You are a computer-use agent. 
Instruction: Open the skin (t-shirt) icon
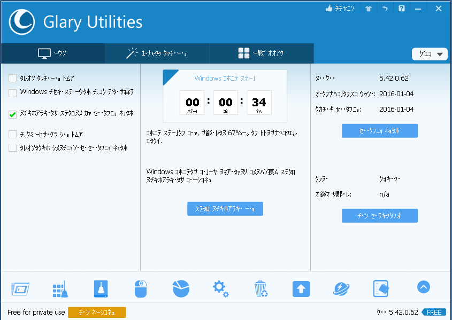point(369,9)
